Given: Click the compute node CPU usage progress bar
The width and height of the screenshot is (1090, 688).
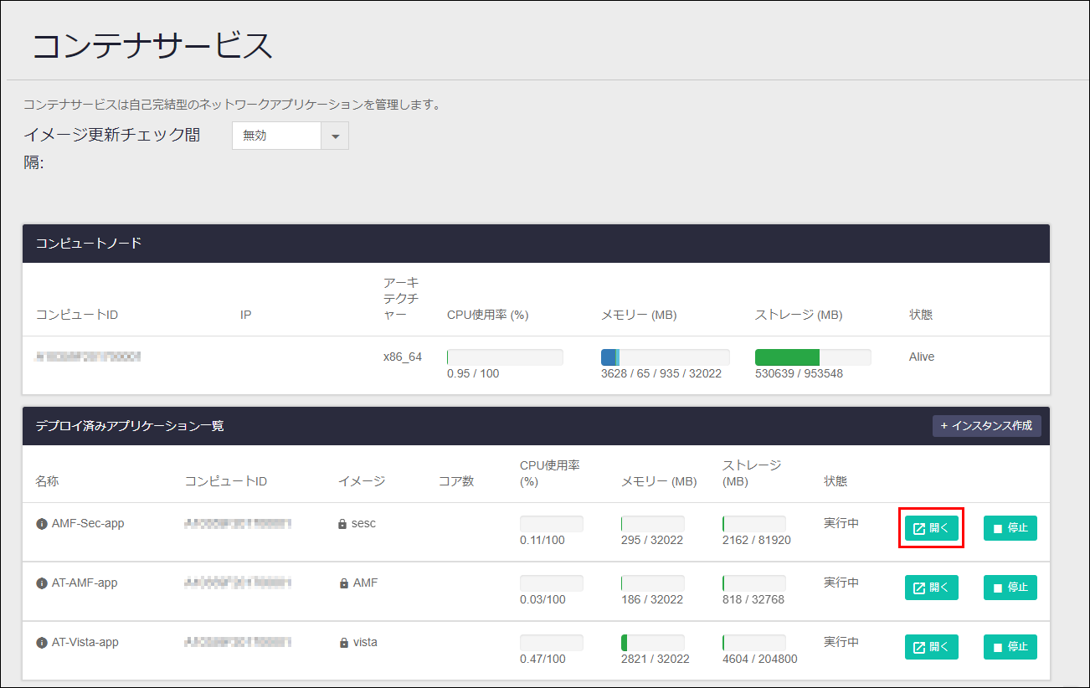Looking at the screenshot, I should tap(504, 356).
